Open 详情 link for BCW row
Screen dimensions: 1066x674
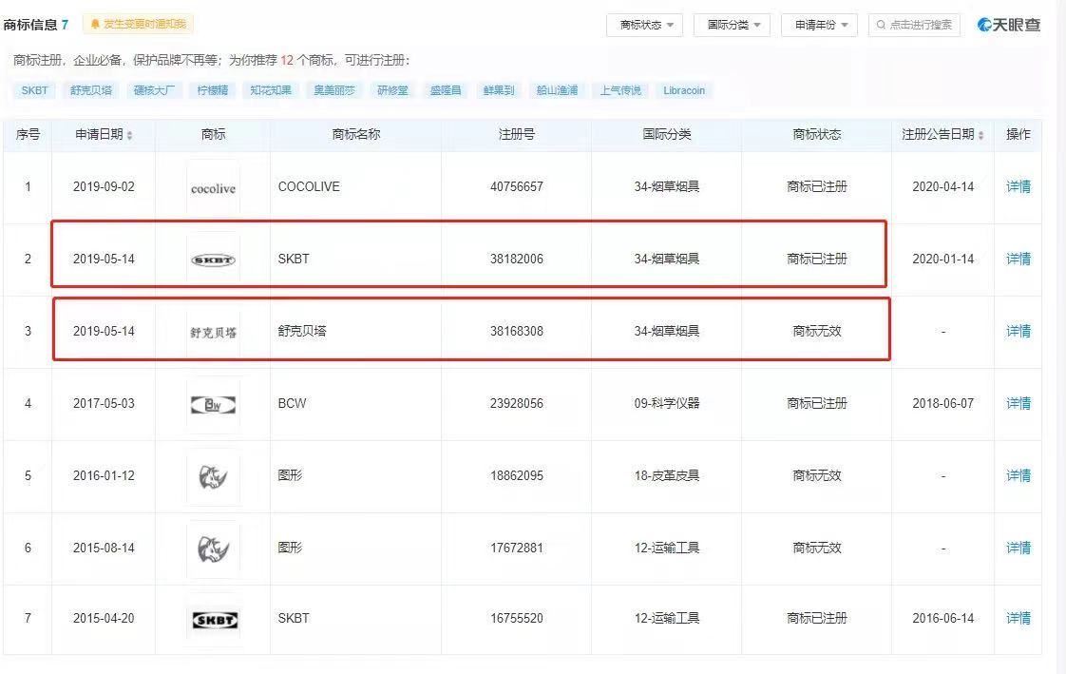1018,404
